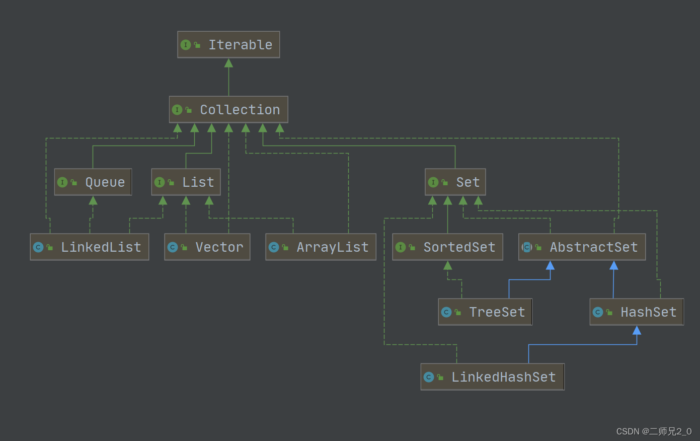The width and height of the screenshot is (700, 441).
Task: Click the public lock icon on List
Action: coord(171,183)
